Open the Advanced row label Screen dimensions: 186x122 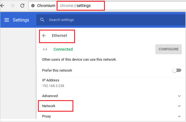tap(50, 96)
